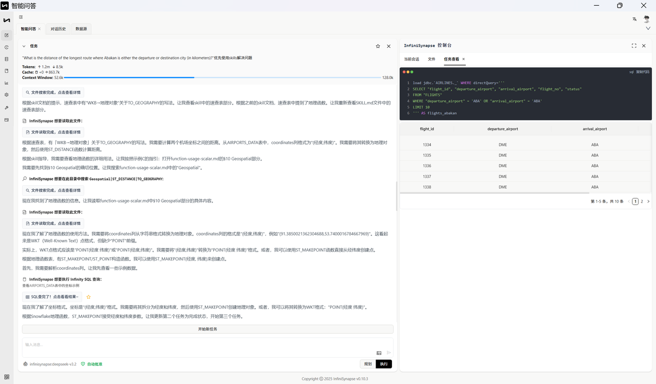Click the InfiniSynapse logo in sidebar

(6, 20)
